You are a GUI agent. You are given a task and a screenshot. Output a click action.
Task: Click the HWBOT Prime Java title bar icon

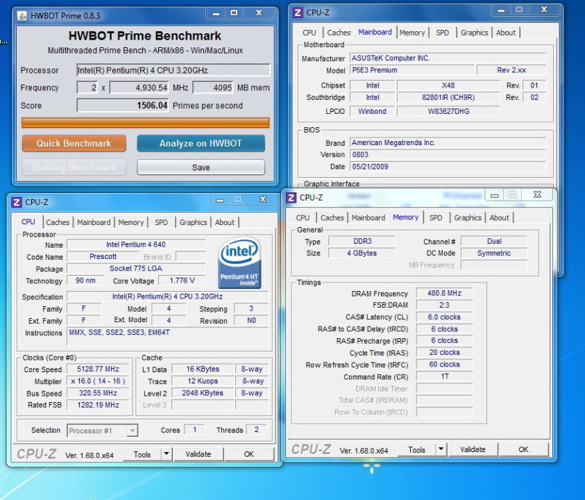click(x=22, y=16)
